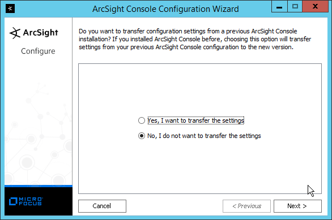Image resolution: width=332 pixels, height=220 pixels.
Task: Click the ArcSight app icon in title bar
Action: [x=10, y=8]
